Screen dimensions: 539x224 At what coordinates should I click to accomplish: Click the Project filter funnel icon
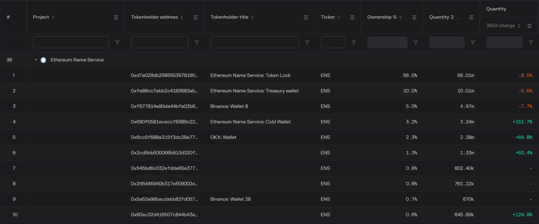point(117,42)
